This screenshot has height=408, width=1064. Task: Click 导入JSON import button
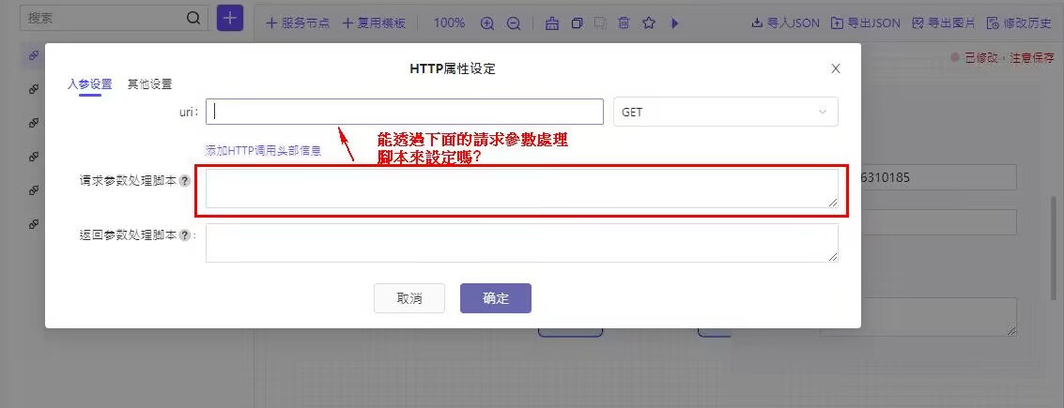tap(786, 23)
